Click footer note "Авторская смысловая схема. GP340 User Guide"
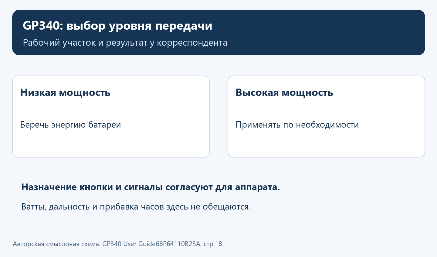The height and width of the screenshot is (257, 437). pyautogui.click(x=84, y=244)
